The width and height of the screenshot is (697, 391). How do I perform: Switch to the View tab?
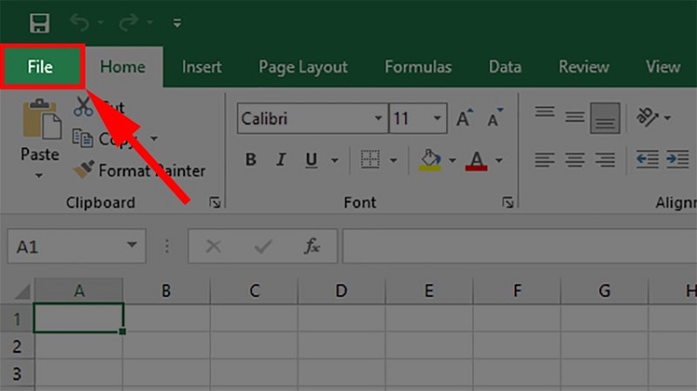(x=664, y=67)
